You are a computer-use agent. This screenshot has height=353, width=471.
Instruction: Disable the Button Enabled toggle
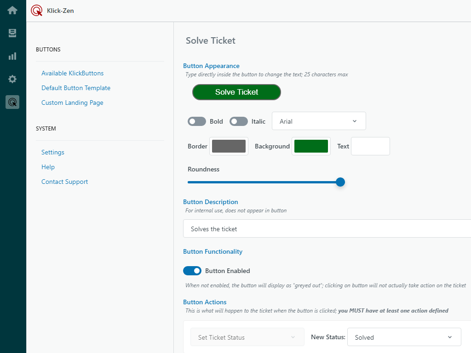point(192,271)
